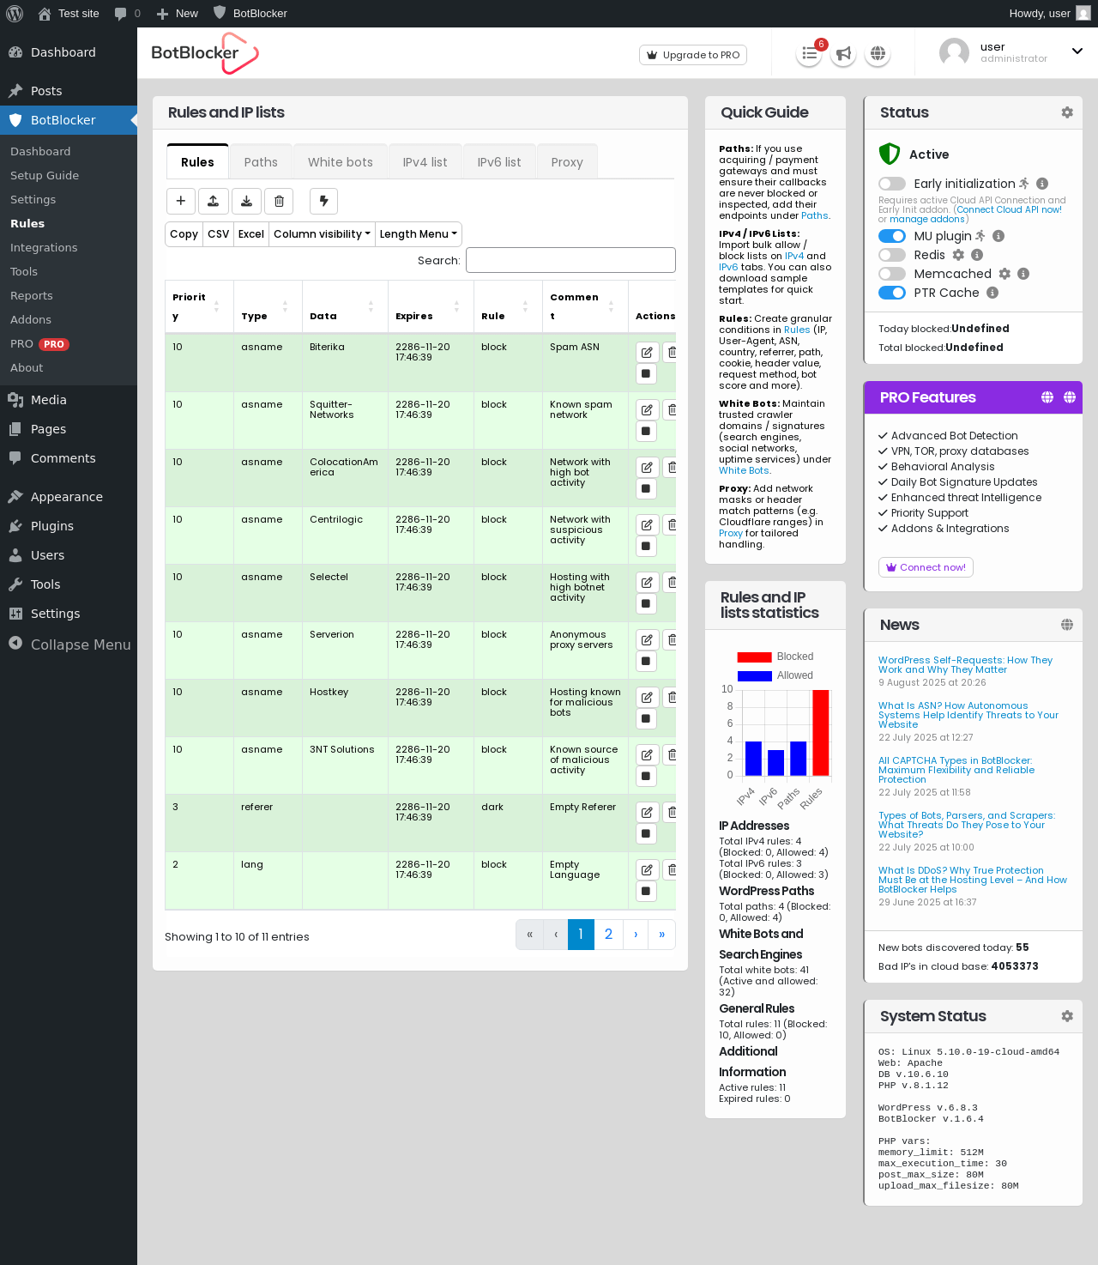Edit the Empty Referer rule
The image size is (1098, 1265).
tap(647, 812)
